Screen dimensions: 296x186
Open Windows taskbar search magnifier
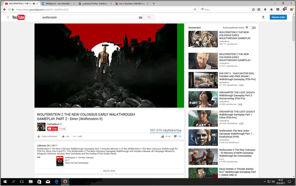[14, 182]
